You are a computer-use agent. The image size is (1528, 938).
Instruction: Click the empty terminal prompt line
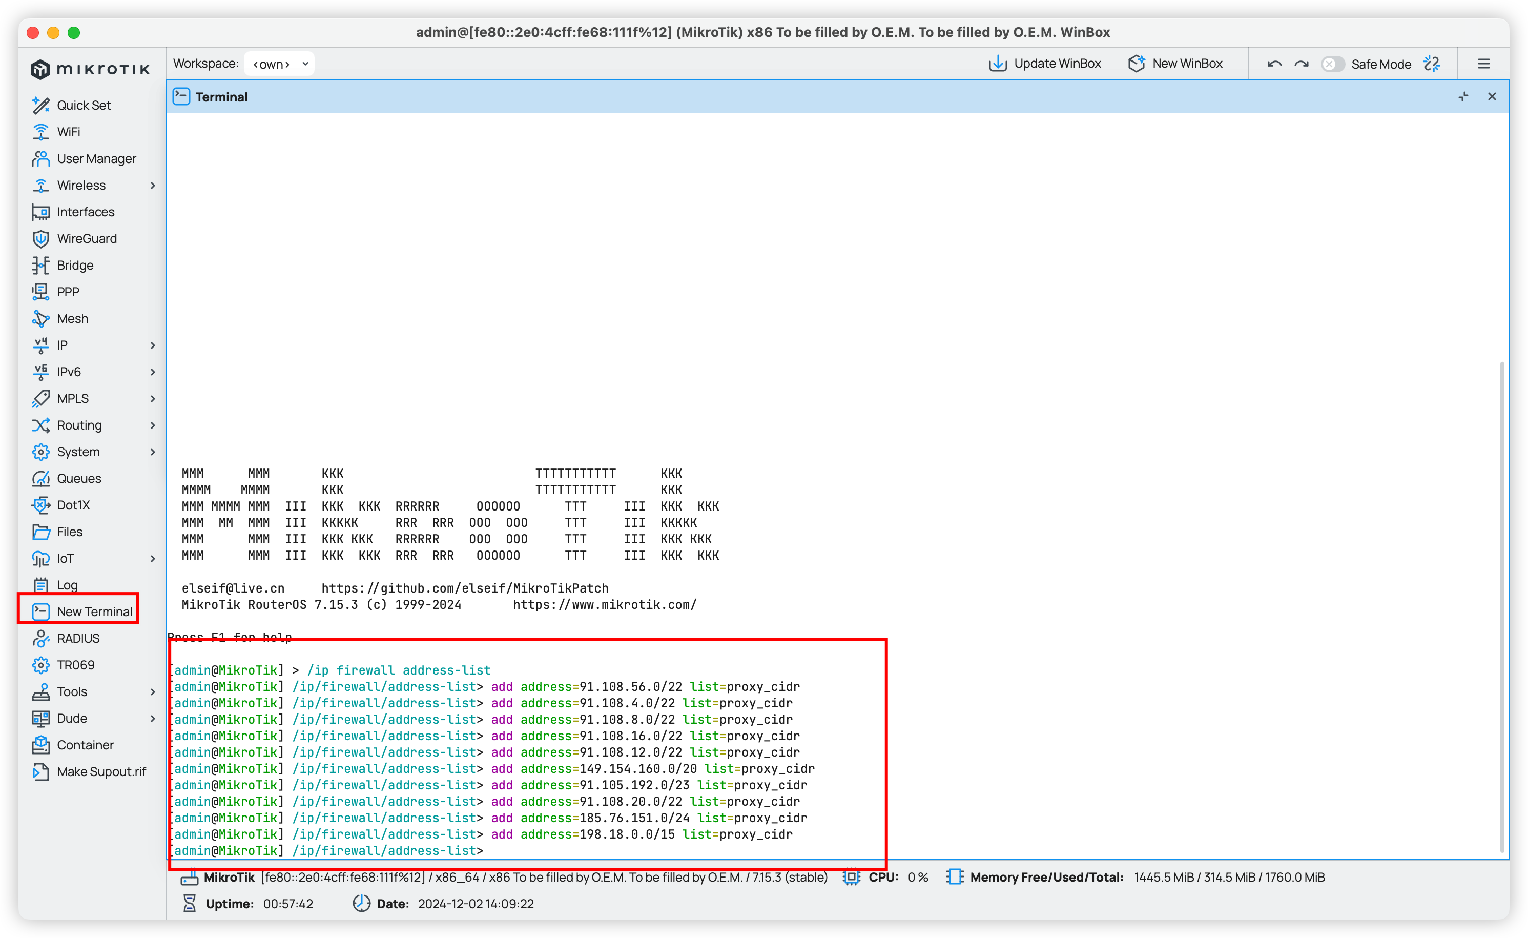coord(327,851)
